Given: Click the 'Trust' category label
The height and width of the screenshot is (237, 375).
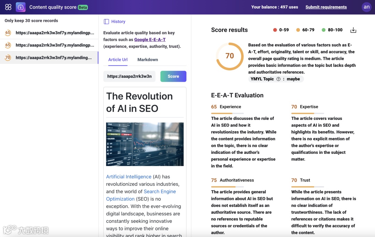Looking at the screenshot, I should pos(305,180).
